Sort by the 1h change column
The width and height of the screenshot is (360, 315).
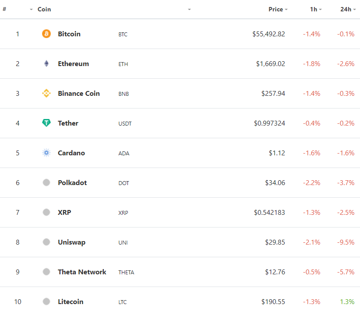[x=313, y=9]
